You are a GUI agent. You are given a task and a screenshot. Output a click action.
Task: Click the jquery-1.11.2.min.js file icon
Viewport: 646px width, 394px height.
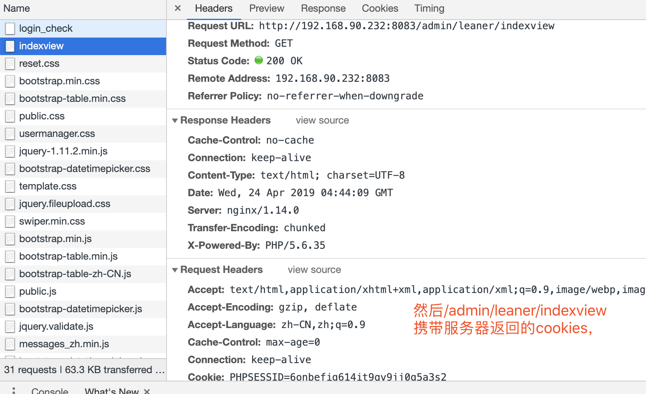click(x=10, y=151)
